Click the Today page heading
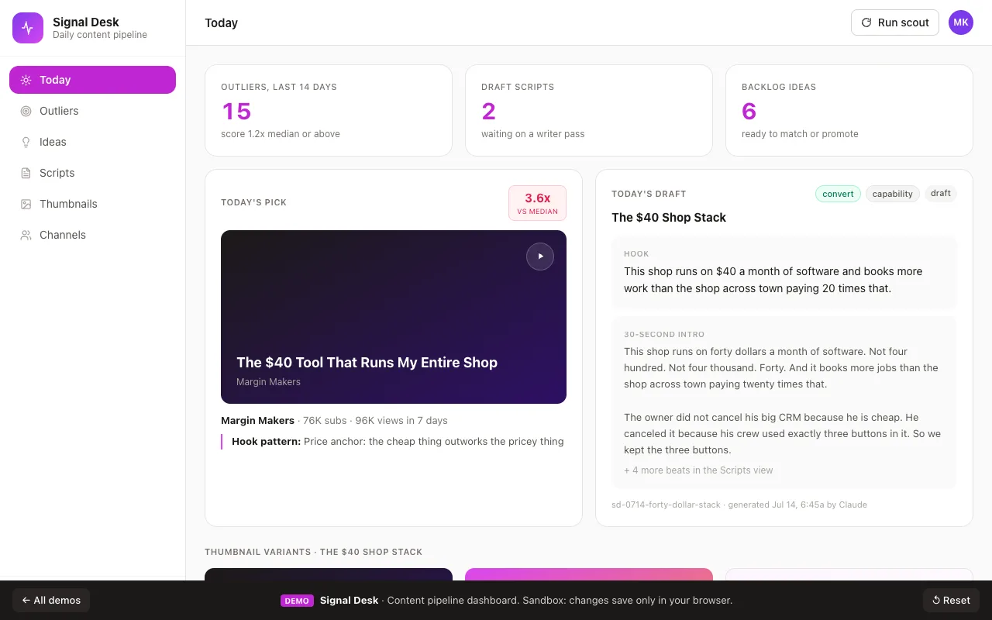 click(x=221, y=22)
